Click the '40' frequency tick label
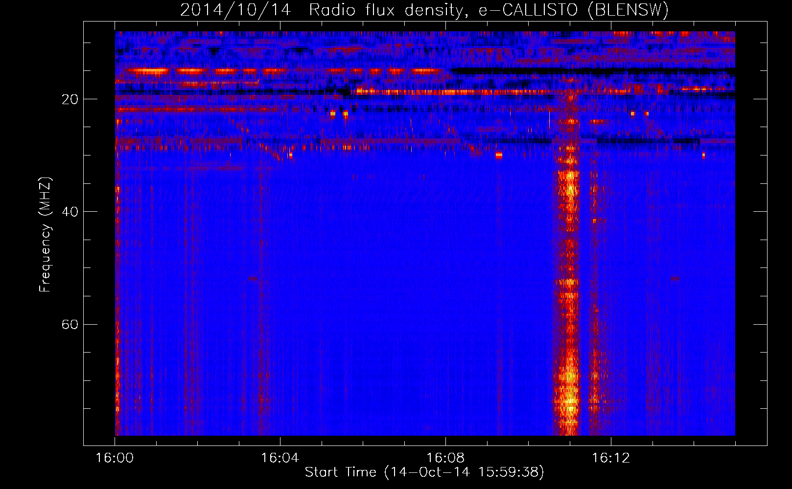 click(70, 212)
